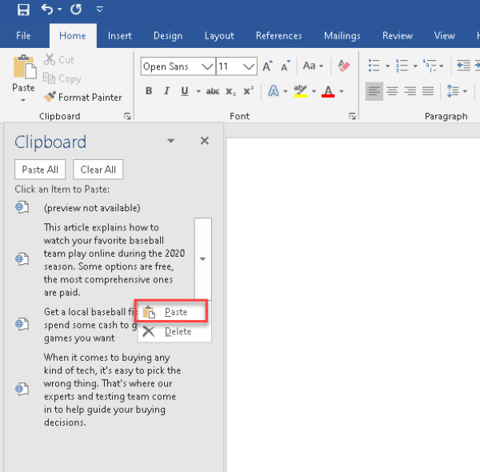Choose Paste from the context menu
The height and width of the screenshot is (472, 480).
coord(174,311)
